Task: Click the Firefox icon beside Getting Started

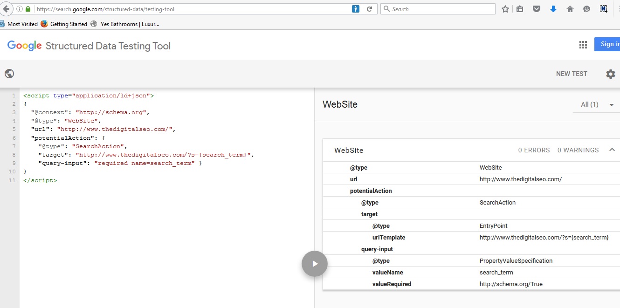Action: tap(44, 24)
